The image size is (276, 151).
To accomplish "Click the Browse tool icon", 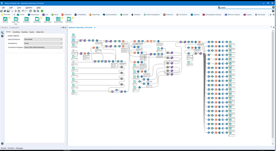I will coord(5,19).
